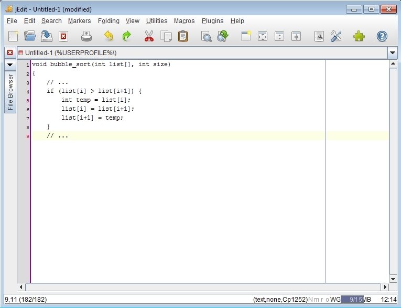Unsplit current text area icon
The width and height of the screenshot is (401, 308).
point(263,36)
